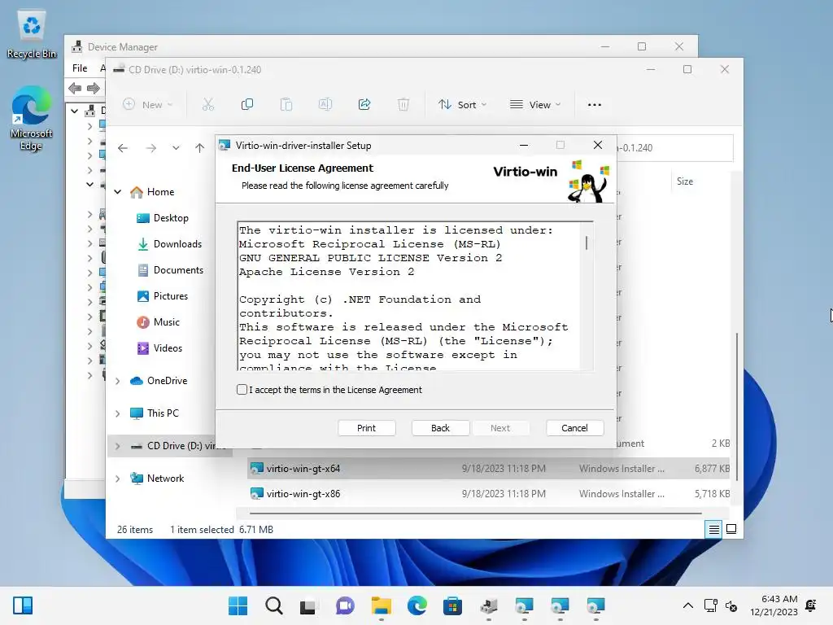Open the View dropdown in Explorer

[535, 105]
